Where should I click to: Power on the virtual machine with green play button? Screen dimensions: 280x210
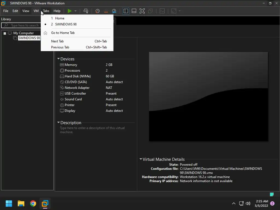pyautogui.click(x=69, y=11)
